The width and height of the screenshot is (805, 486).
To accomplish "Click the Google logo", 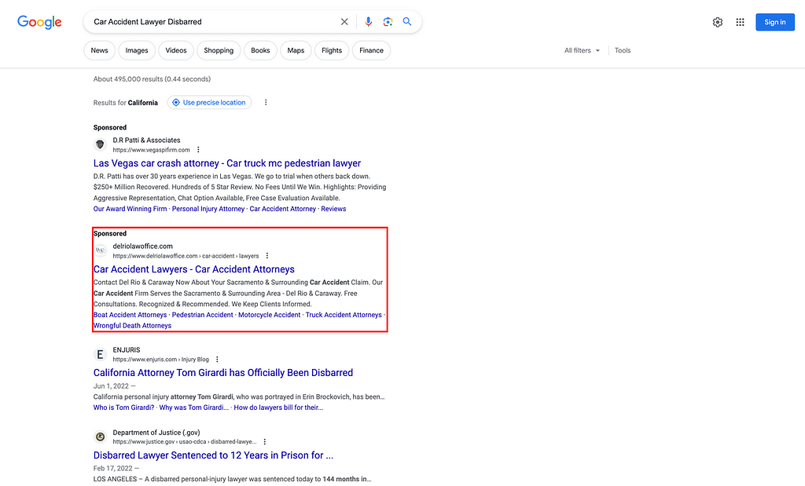I will [39, 22].
